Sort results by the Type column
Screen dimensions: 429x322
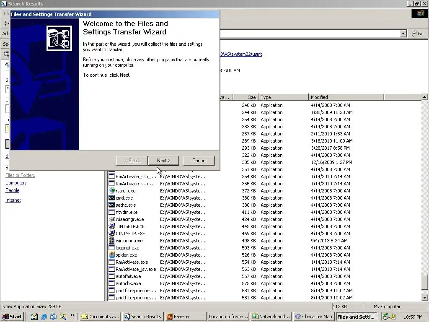284,97
